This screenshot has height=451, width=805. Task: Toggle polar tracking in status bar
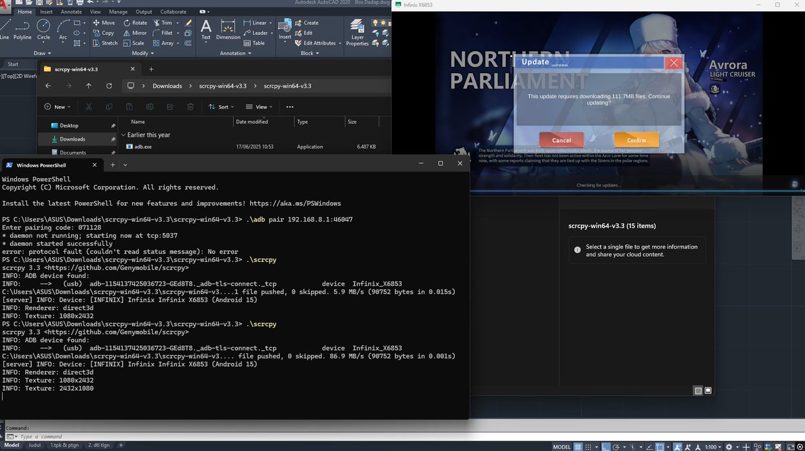(616, 447)
